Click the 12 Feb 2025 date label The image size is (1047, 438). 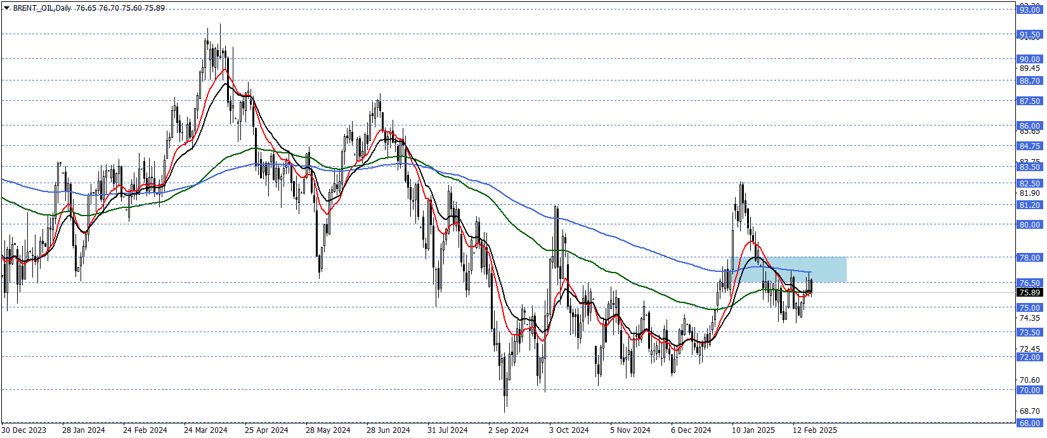coord(815,430)
